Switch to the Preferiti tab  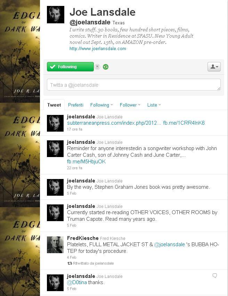point(75,105)
